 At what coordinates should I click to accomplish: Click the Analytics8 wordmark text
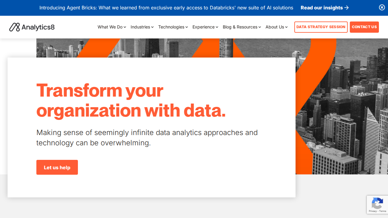(x=38, y=27)
